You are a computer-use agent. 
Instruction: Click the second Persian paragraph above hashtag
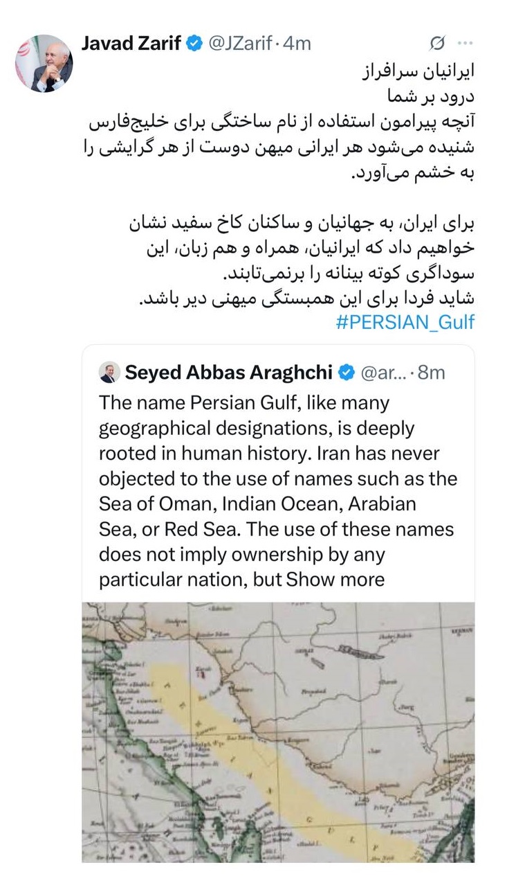(x=304, y=263)
